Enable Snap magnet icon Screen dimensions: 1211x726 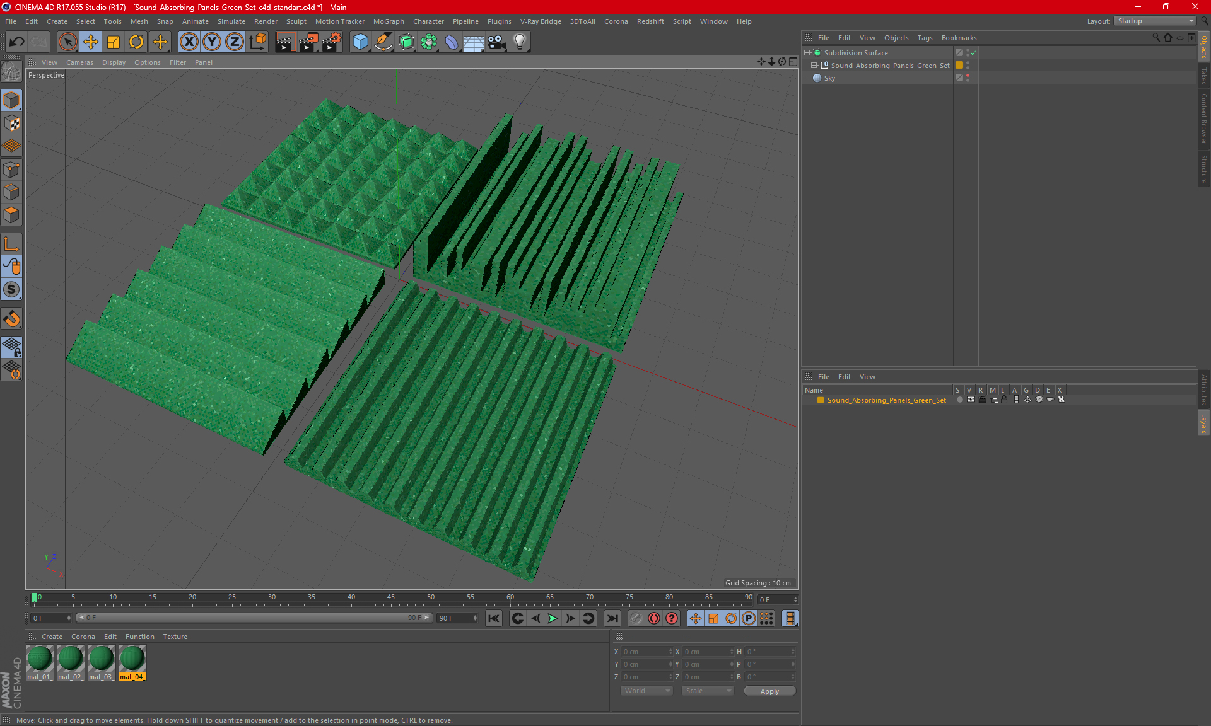[11, 319]
